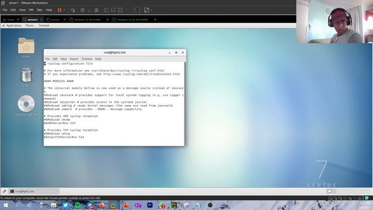Click the workspace switcher icon in CentOS bottom panel
The height and width of the screenshot is (210, 373).
[x=329, y=191]
